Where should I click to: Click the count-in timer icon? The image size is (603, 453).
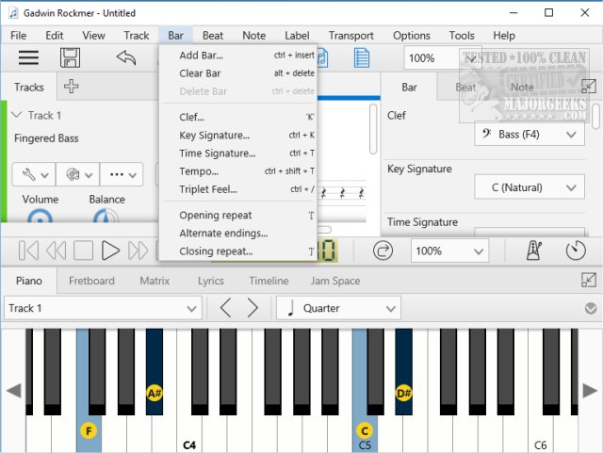coord(576,251)
